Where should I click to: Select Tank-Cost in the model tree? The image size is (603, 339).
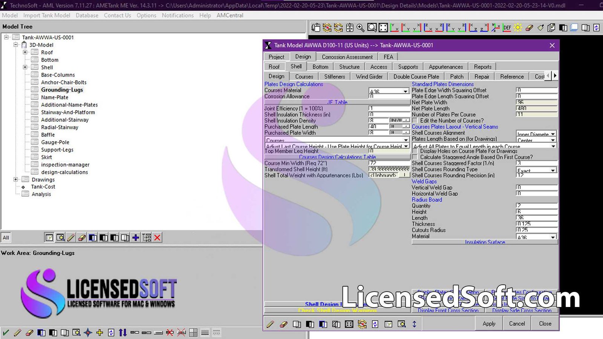tap(43, 187)
